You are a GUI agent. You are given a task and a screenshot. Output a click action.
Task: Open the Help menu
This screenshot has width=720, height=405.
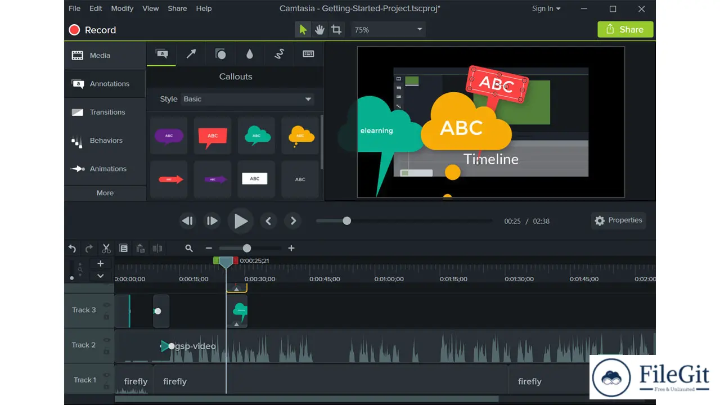tap(204, 8)
